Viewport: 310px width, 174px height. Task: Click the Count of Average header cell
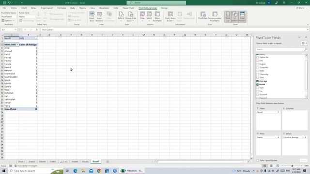click(28, 45)
